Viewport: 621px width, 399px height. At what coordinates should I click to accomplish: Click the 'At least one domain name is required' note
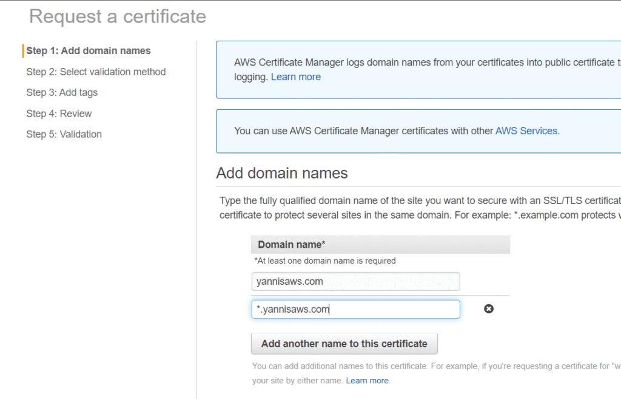tap(324, 261)
